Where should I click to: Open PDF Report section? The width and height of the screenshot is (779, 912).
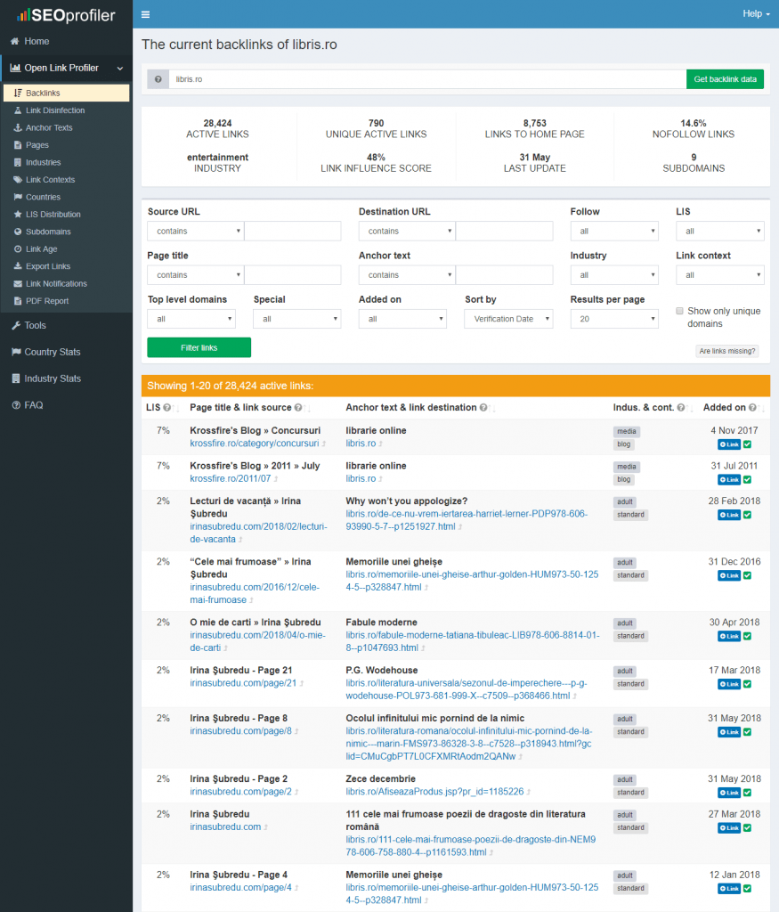(x=47, y=301)
